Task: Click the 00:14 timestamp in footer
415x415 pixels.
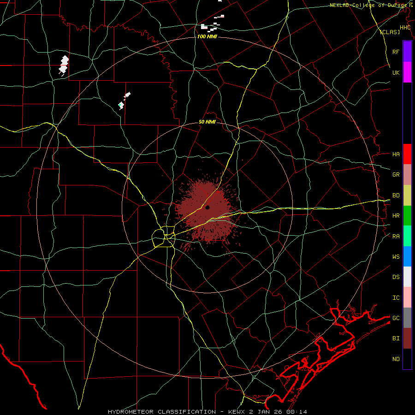Action: [296, 412]
